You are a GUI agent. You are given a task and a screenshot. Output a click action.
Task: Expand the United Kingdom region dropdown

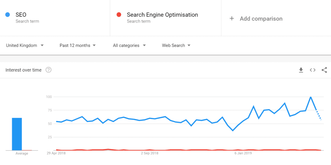tap(25, 45)
